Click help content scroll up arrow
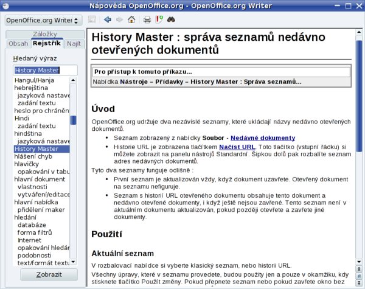Image resolution: width=365 pixels, height=289 pixels. tap(359, 32)
